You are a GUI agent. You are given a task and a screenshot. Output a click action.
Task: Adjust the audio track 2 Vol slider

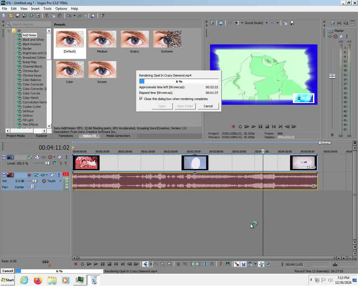(34, 181)
